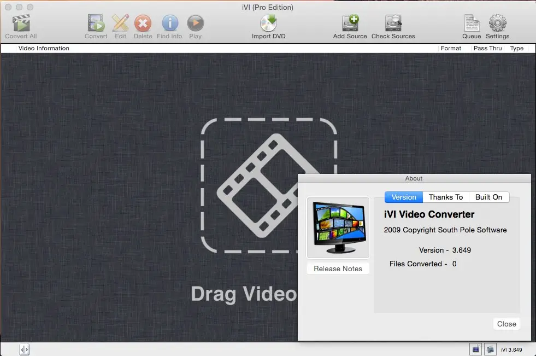Click the iVI (Pro Edition) window title
The width and height of the screenshot is (536, 356).
point(268,7)
